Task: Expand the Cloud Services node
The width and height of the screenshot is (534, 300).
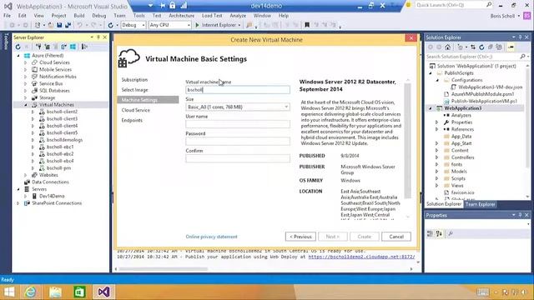Action: 26,62
